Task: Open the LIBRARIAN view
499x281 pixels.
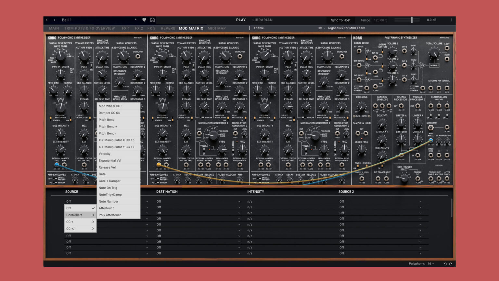Action: click(262, 20)
